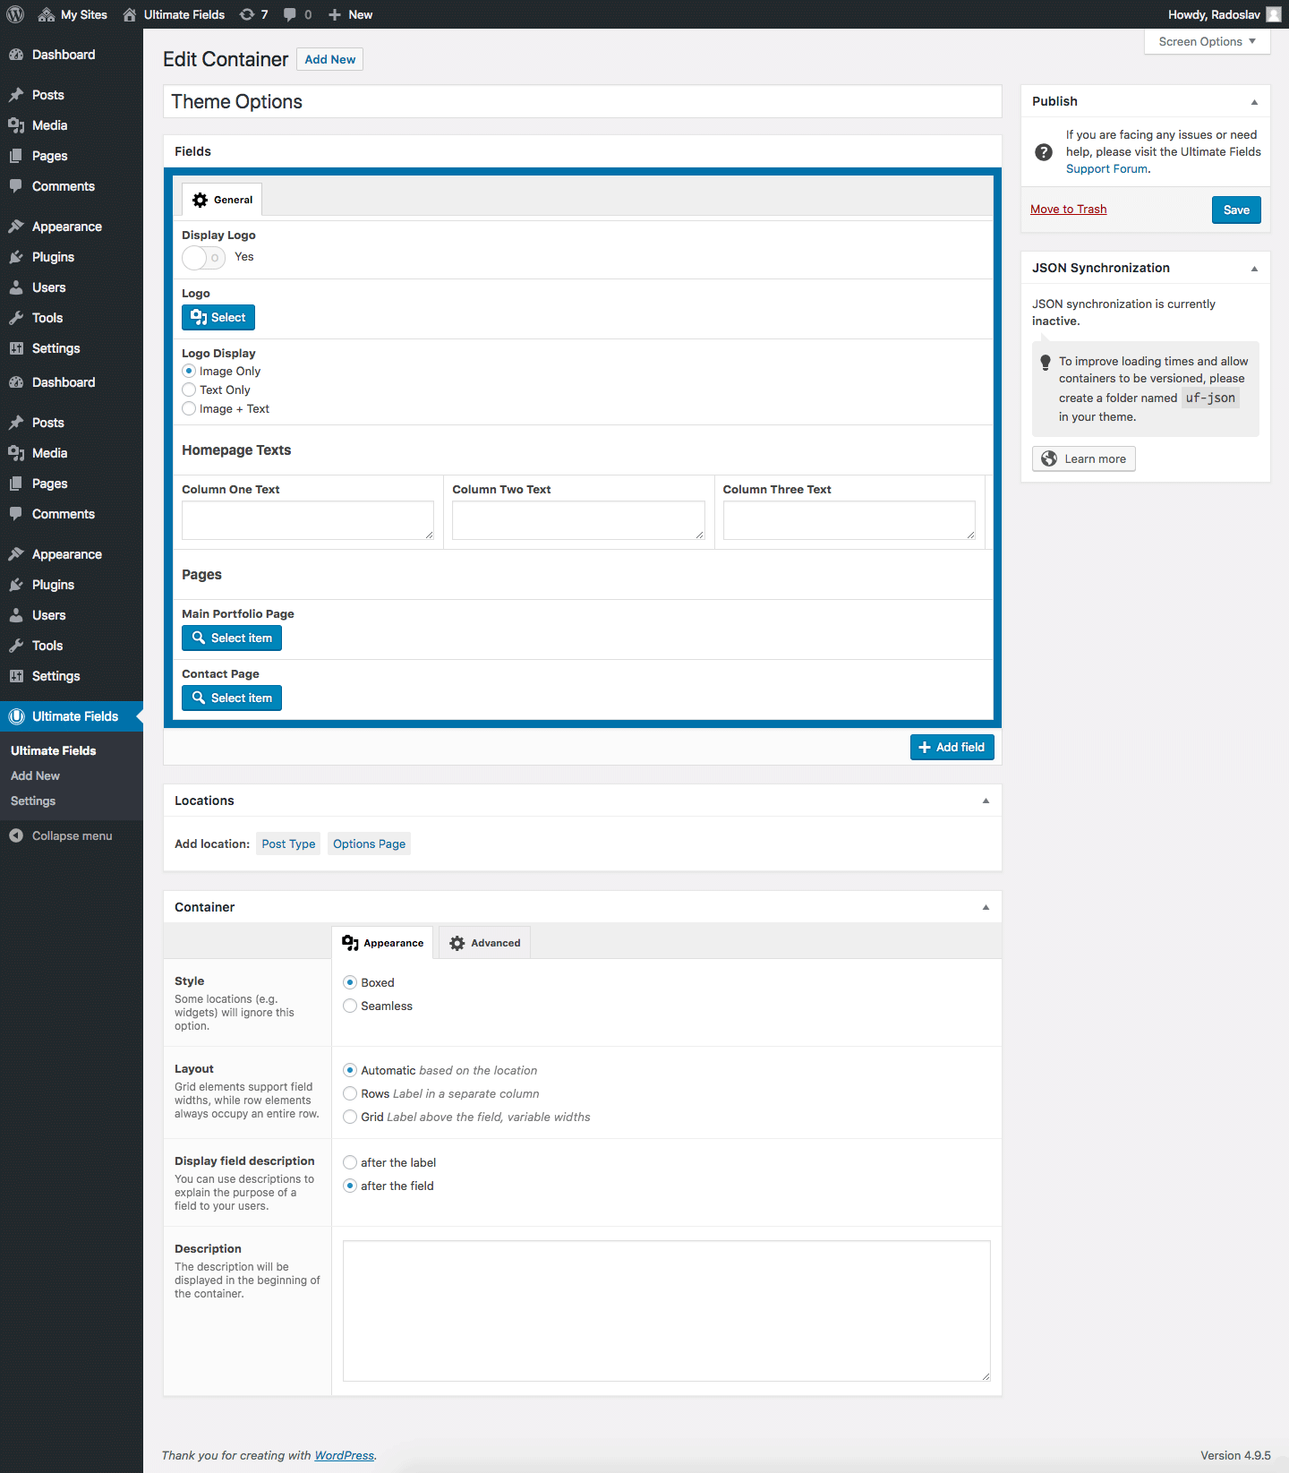Switch to the Advanced container tab
This screenshot has width=1289, height=1473.
pyautogui.click(x=484, y=943)
